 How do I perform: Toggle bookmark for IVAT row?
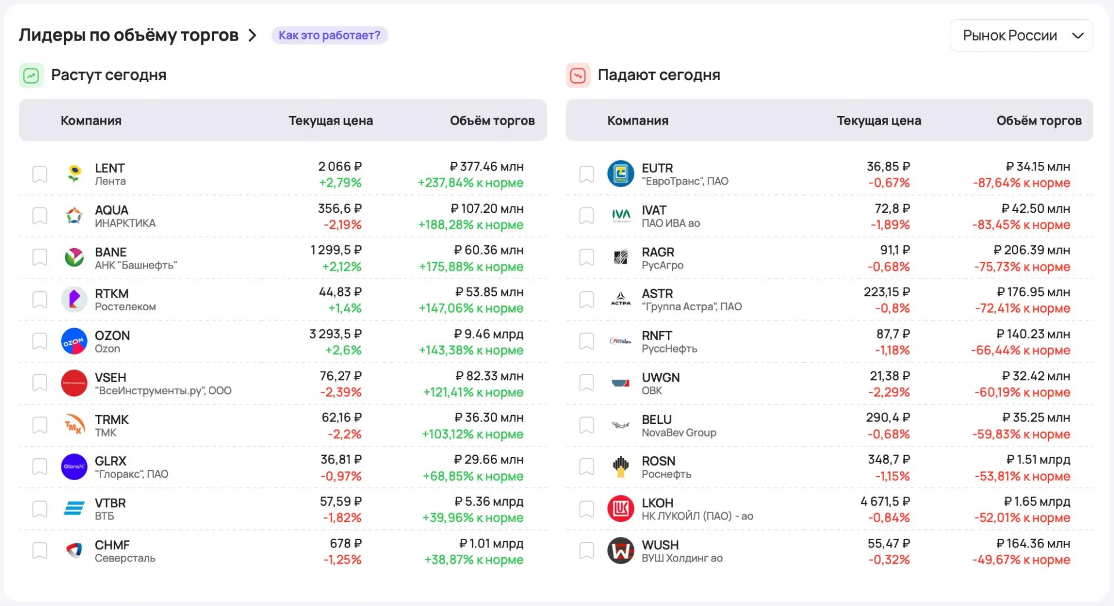pos(587,216)
